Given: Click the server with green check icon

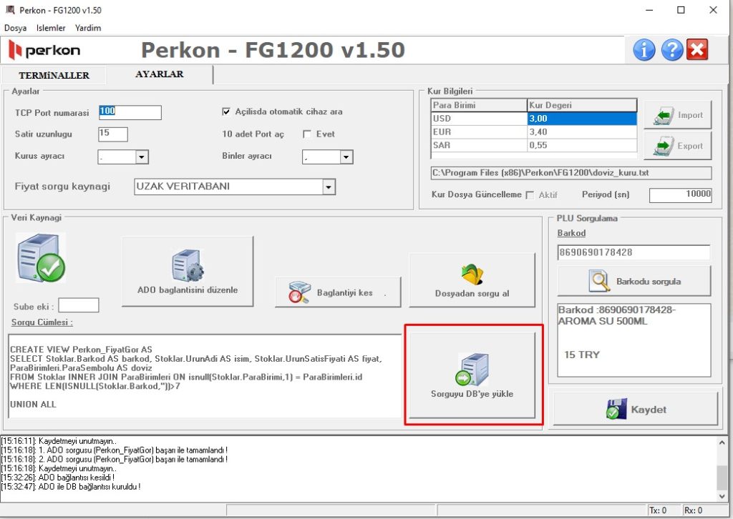Looking at the screenshot, I should tap(41, 257).
